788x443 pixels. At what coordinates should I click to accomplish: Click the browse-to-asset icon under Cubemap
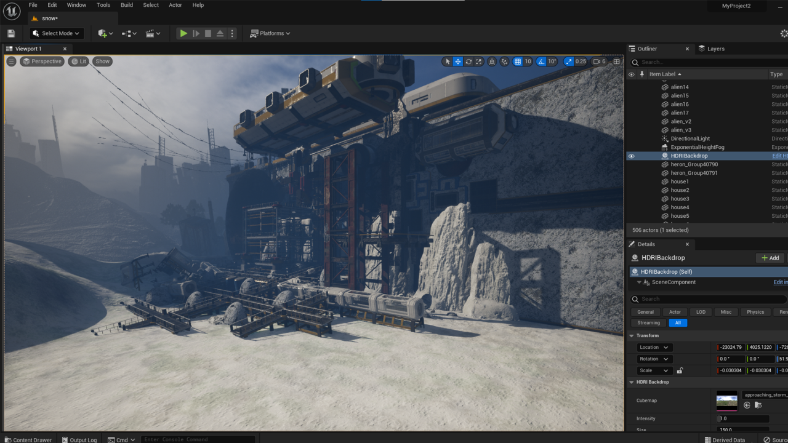[x=758, y=405]
